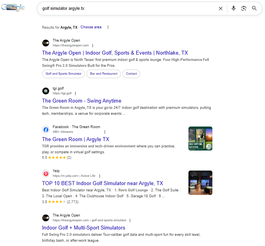Open three-dot menu for Yelp result
The width and height of the screenshot is (265, 246).
(100, 176)
